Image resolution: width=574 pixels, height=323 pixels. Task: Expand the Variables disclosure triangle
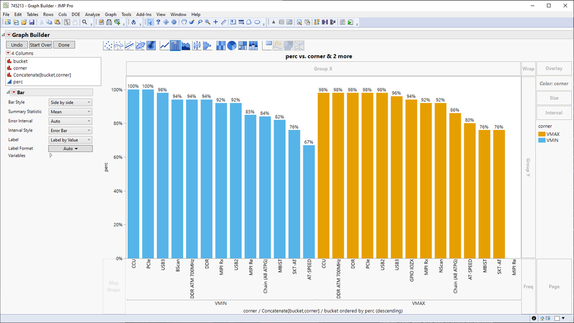pyautogui.click(x=51, y=155)
